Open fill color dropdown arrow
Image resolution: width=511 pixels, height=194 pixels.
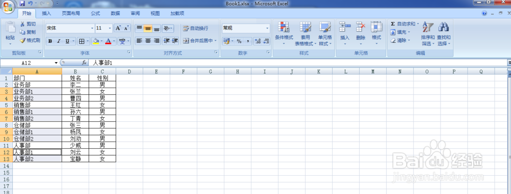click(102, 41)
